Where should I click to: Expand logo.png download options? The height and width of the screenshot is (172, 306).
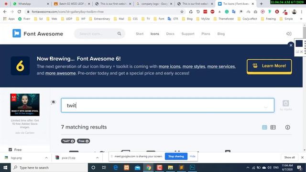coord(46,158)
